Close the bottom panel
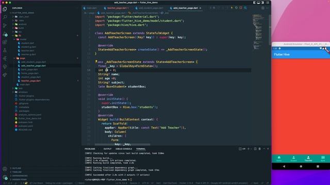This screenshot has height=185, width=330. [x=268, y=149]
